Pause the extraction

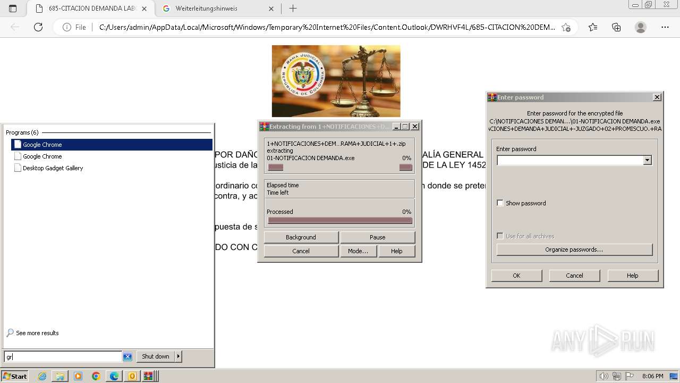click(x=377, y=237)
